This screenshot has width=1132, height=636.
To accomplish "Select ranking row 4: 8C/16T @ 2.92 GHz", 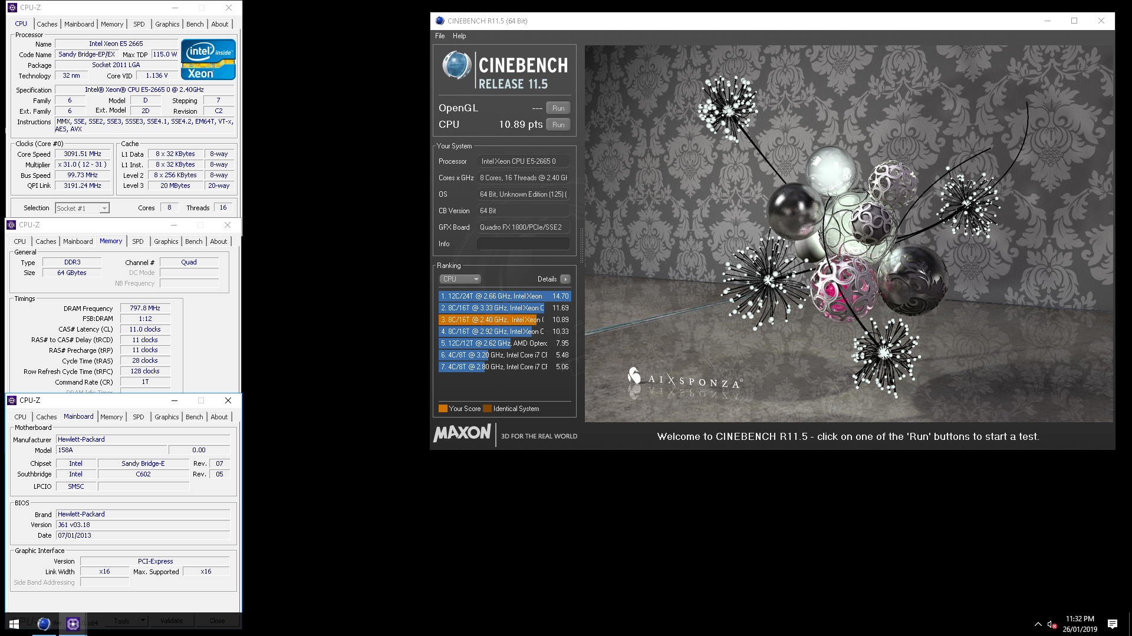I will tap(505, 332).
